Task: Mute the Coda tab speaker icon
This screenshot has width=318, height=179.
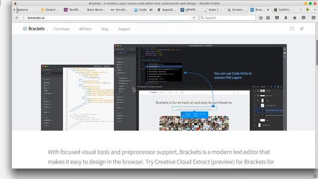Action: [x=151, y=10]
